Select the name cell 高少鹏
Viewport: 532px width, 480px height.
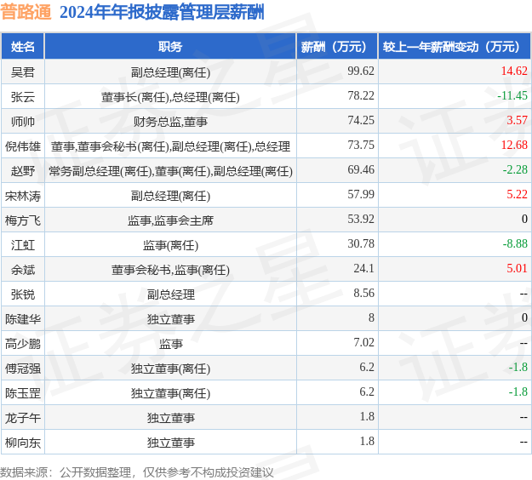[x=23, y=344]
